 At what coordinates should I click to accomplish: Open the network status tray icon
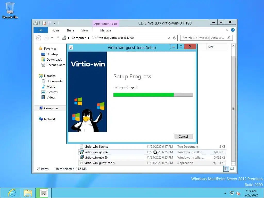tap(232, 193)
